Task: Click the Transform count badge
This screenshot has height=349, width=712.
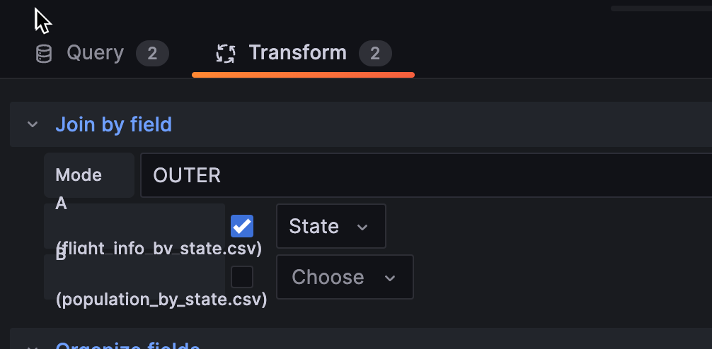Action: click(375, 54)
